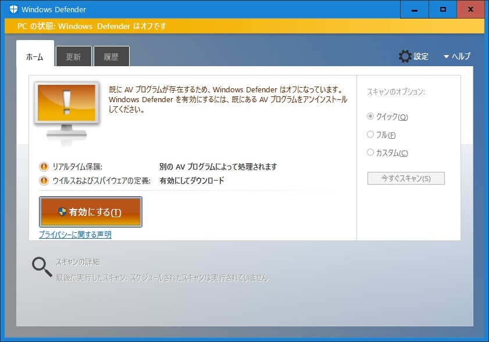Switch to the ホーム tab

coord(35,53)
